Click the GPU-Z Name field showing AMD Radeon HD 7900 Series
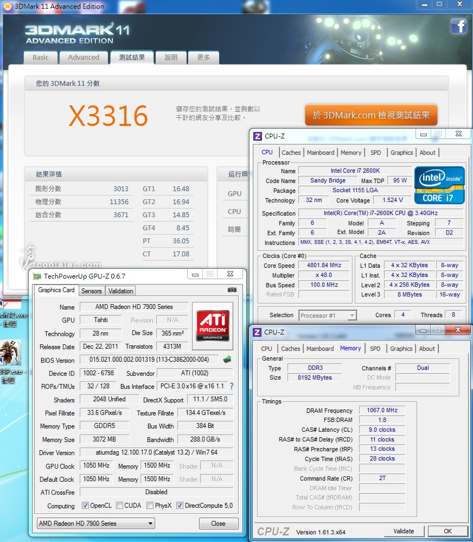The image size is (473, 542). pos(134,307)
